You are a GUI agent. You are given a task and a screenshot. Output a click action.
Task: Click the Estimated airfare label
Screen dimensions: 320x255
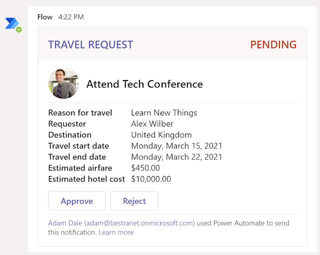tap(80, 168)
